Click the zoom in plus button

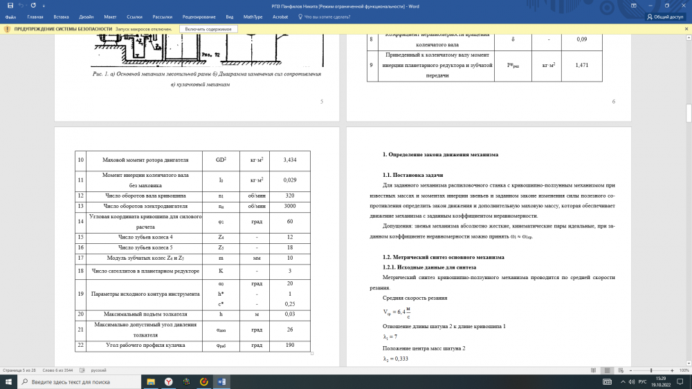pyautogui.click(x=672, y=370)
